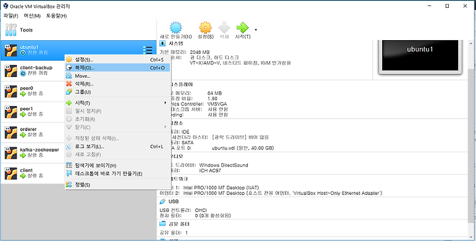
Task: Click the greyed 초기화(R) menu entry
Action: tap(117, 119)
